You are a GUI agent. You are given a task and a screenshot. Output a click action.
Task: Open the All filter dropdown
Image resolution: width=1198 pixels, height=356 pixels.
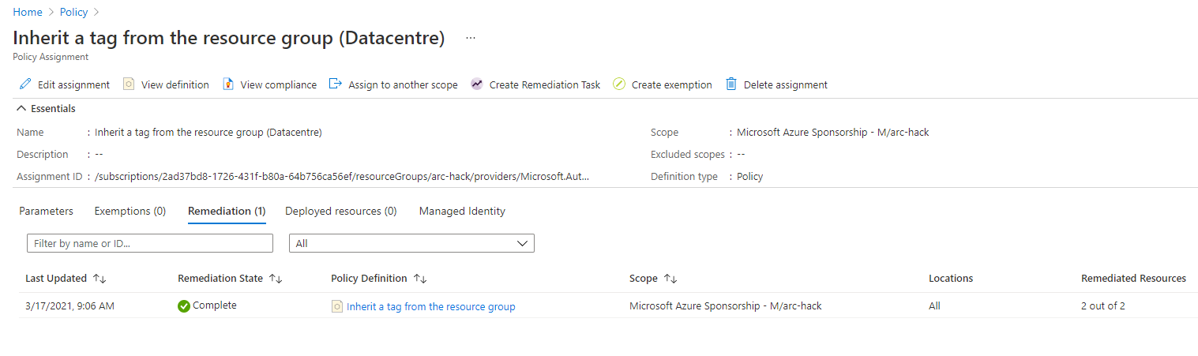tap(411, 243)
